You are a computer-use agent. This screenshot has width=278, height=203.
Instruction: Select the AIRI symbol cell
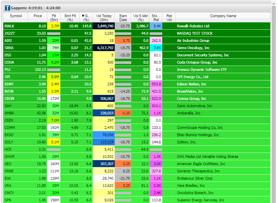tap(16, 41)
